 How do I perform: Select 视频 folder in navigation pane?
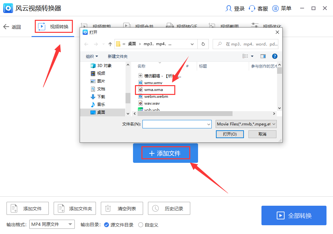coord(98,73)
